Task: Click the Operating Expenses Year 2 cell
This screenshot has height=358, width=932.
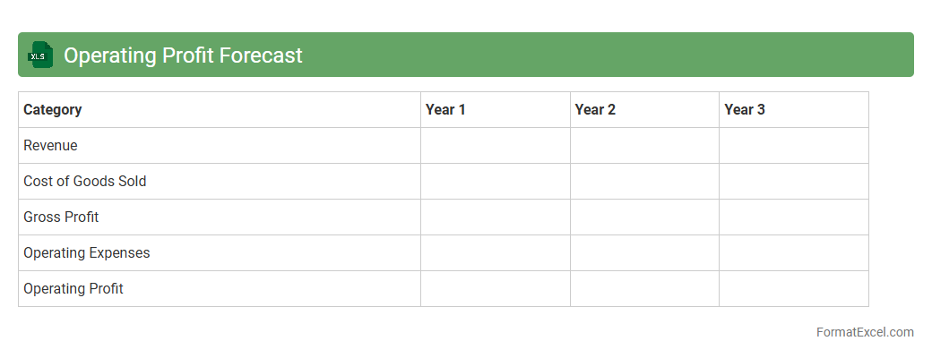Action: point(644,253)
